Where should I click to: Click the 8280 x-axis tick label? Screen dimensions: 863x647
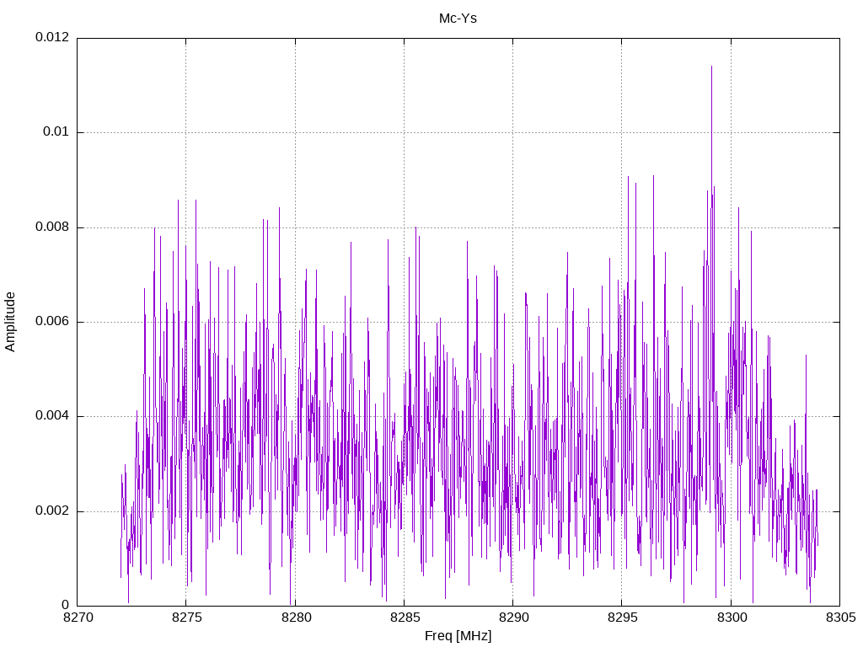click(296, 618)
